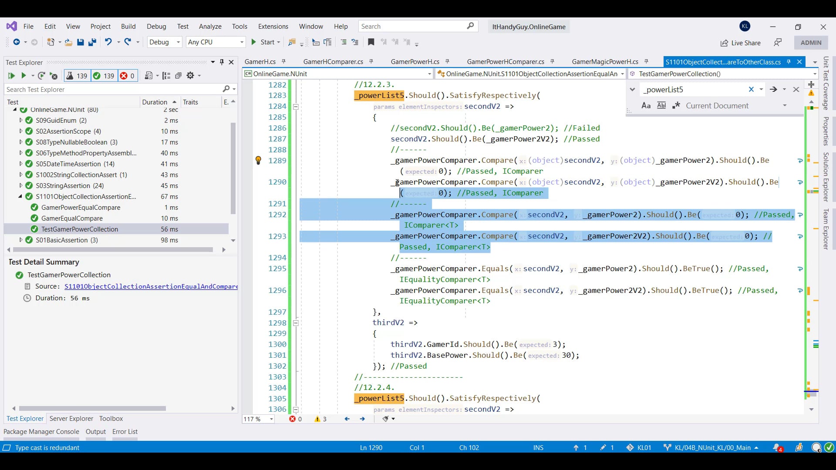Click the Undo toolbar icon

[108, 42]
